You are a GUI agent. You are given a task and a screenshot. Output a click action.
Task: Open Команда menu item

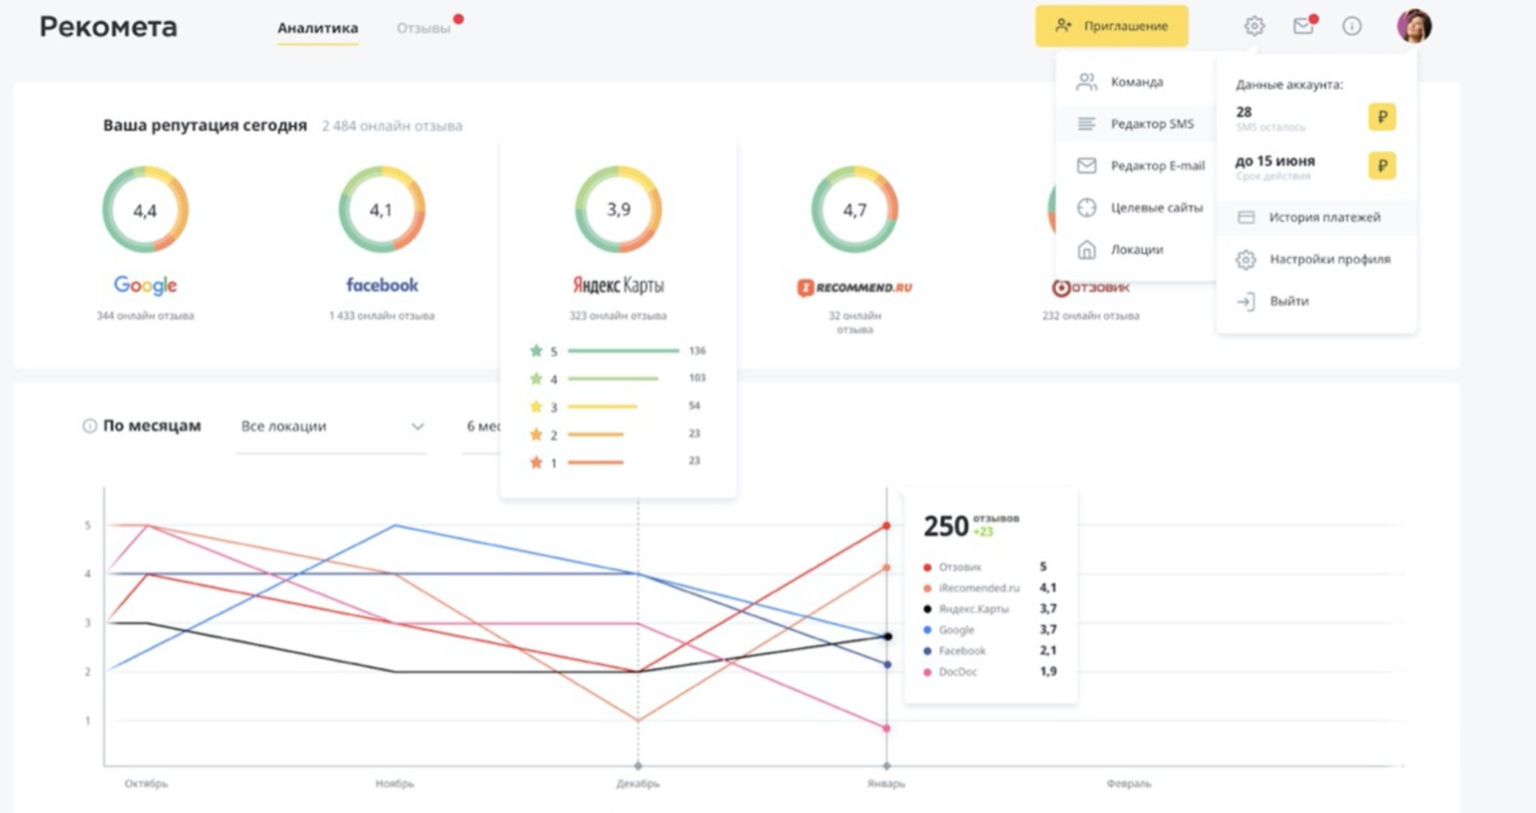click(1136, 81)
